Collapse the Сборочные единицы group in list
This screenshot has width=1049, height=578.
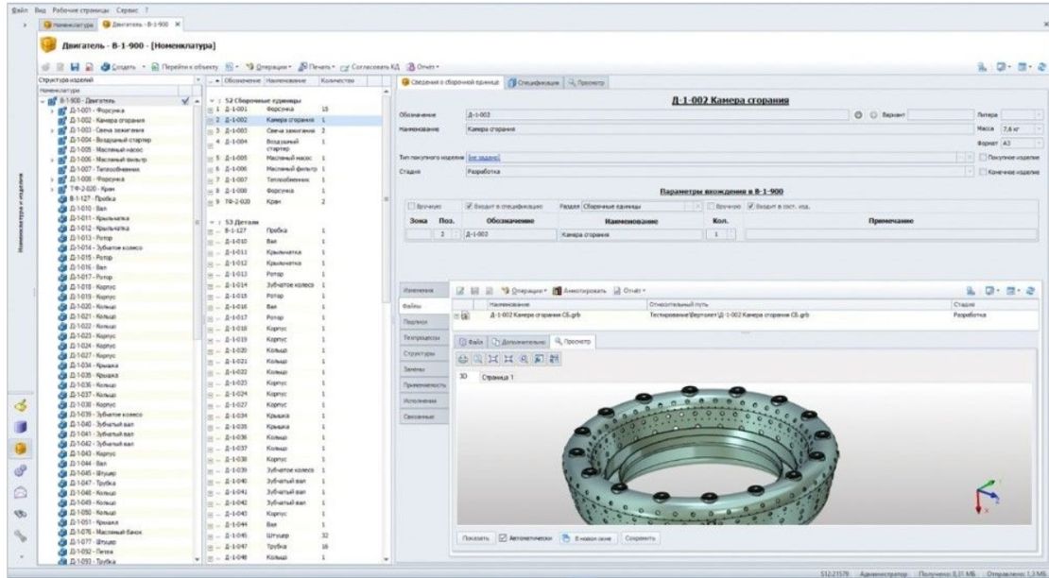(213, 100)
